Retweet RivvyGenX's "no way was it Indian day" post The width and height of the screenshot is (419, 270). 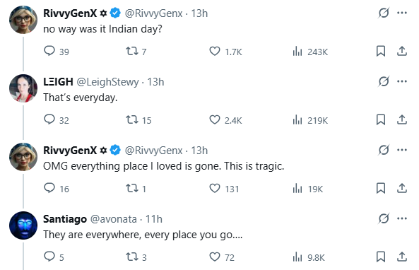click(x=132, y=51)
